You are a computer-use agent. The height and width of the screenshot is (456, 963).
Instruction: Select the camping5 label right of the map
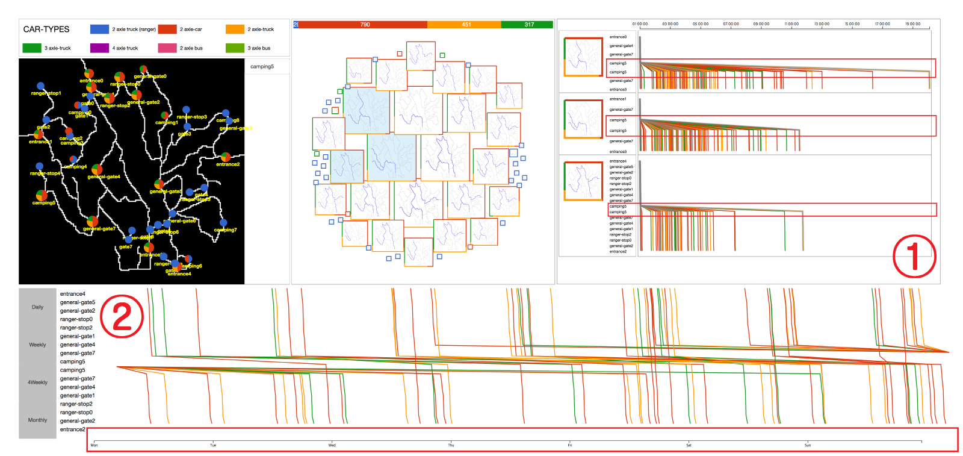click(262, 66)
